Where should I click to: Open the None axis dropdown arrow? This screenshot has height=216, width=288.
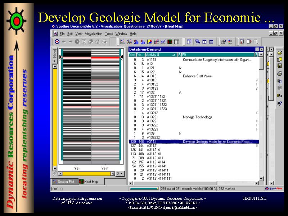tap(55, 61)
